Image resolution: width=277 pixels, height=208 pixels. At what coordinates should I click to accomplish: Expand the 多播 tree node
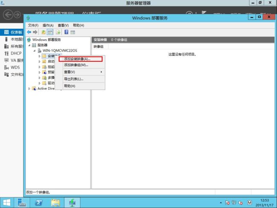tap(39, 78)
